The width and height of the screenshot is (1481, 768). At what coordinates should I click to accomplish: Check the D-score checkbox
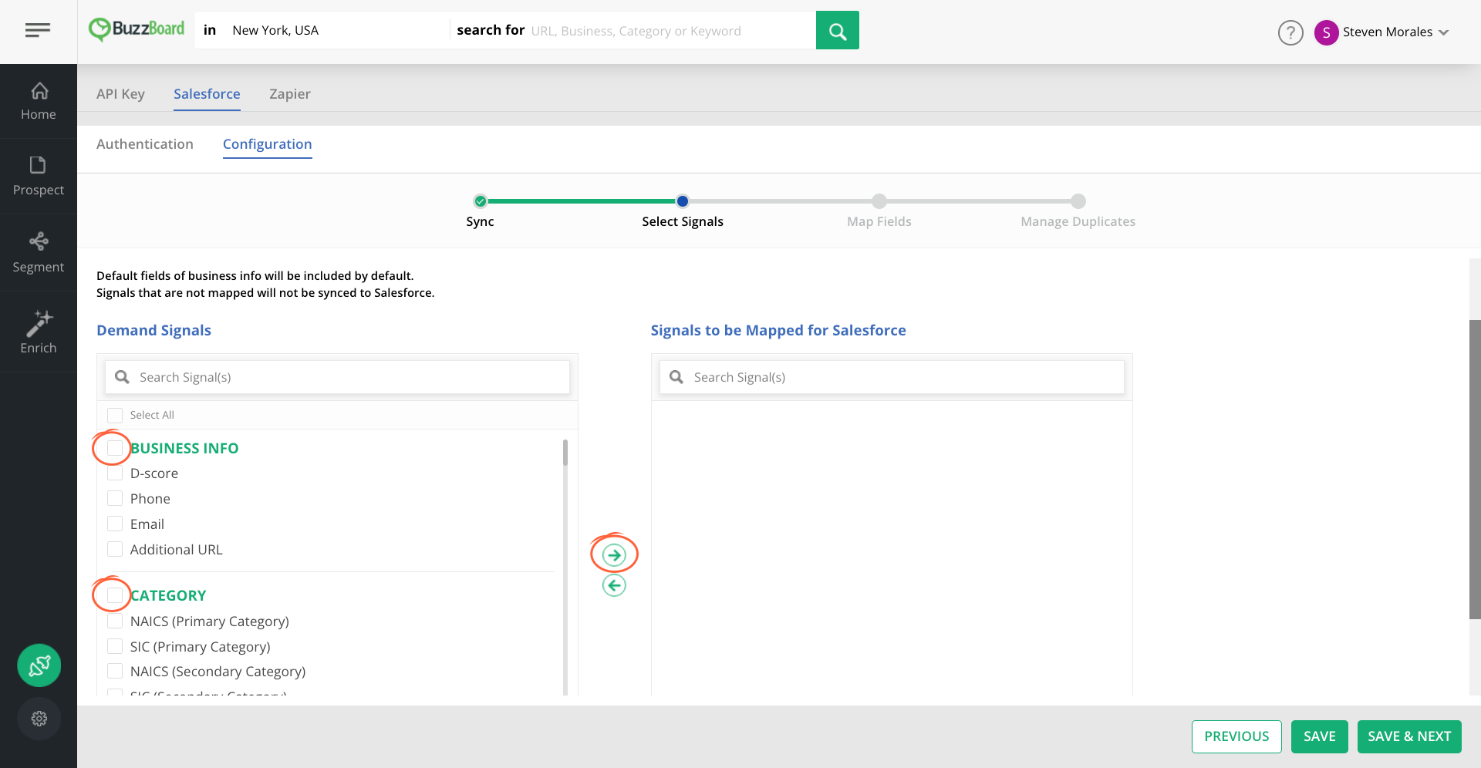click(115, 473)
